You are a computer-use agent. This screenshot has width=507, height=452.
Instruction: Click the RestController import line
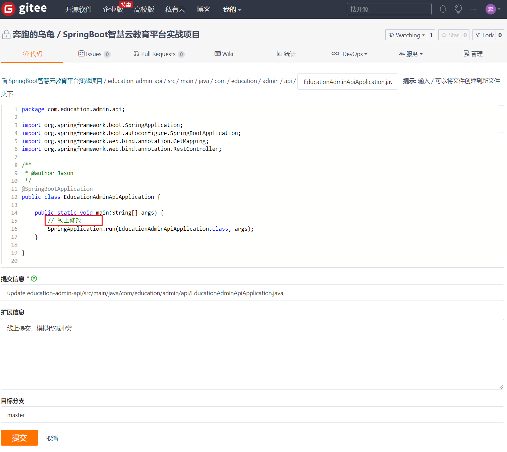click(x=121, y=149)
